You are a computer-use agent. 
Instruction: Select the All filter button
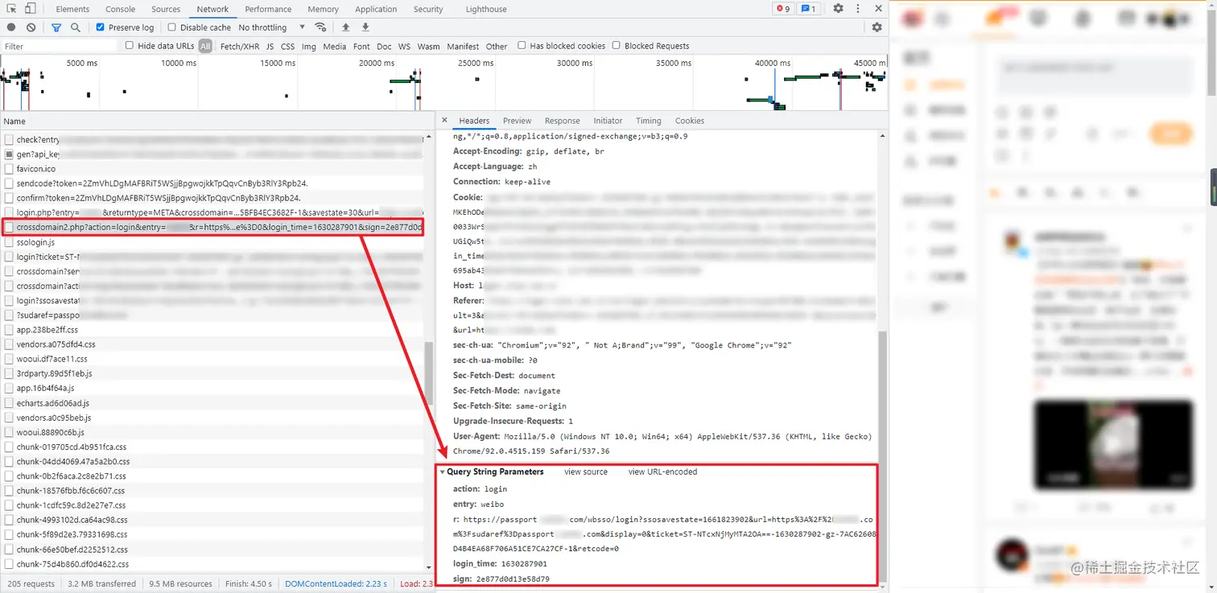click(205, 47)
